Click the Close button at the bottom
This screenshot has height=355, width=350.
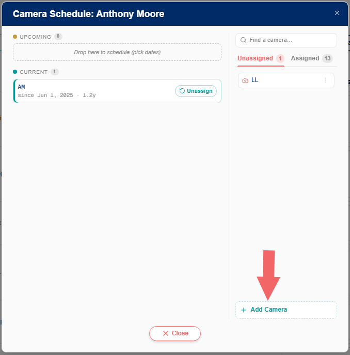coord(175,333)
